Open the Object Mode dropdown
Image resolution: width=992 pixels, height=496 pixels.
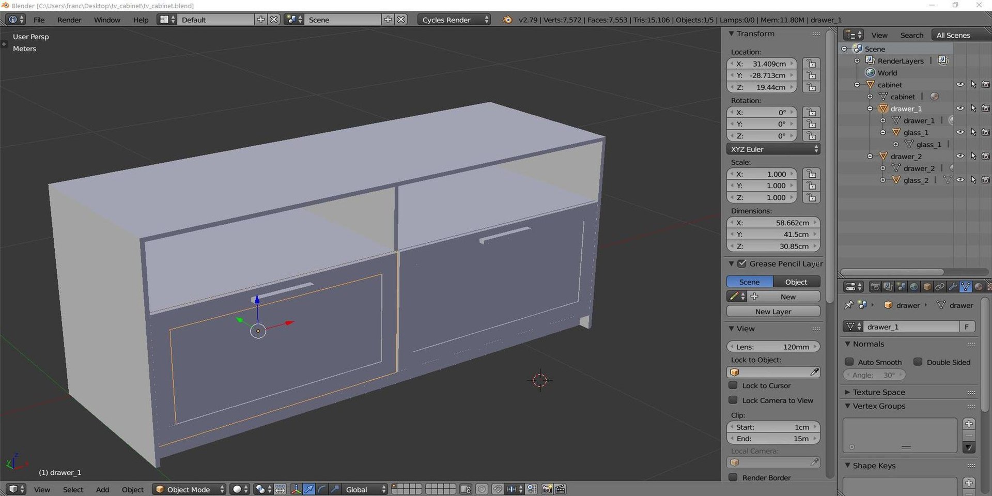click(x=189, y=489)
